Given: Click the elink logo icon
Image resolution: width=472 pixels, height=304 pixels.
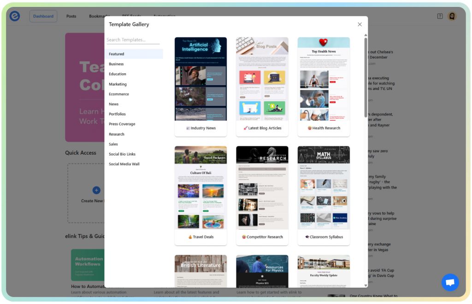Looking at the screenshot, I should coord(14,16).
